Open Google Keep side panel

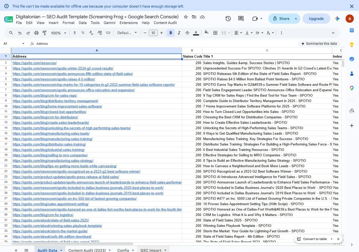point(352,45)
